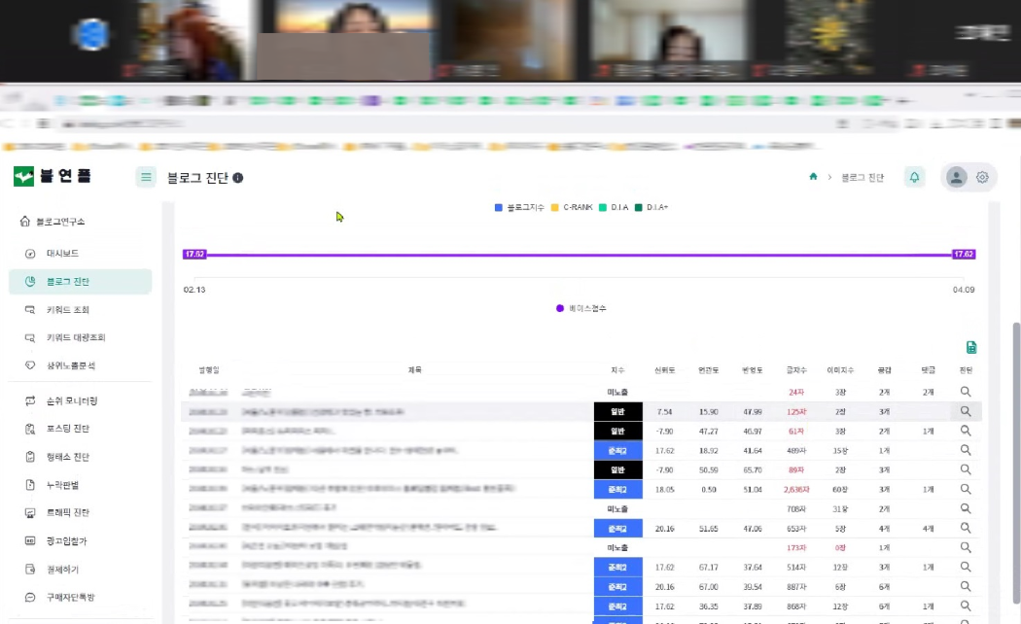The height and width of the screenshot is (624, 1021).
Task: Open the user profile avatar
Action: click(x=957, y=177)
